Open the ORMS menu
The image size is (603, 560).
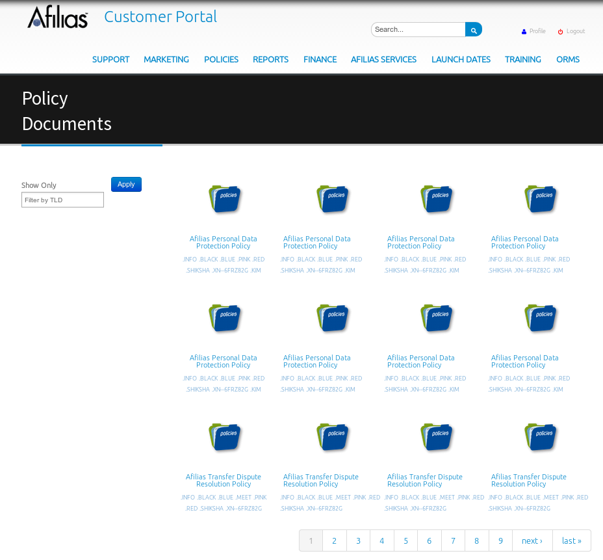[568, 60]
